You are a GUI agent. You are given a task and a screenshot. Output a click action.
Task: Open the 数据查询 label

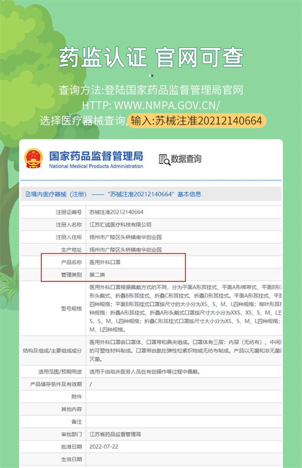click(x=186, y=159)
